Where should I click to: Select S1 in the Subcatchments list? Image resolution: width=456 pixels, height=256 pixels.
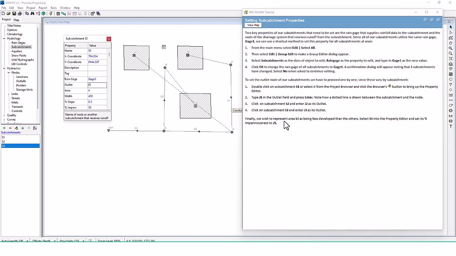(20, 137)
